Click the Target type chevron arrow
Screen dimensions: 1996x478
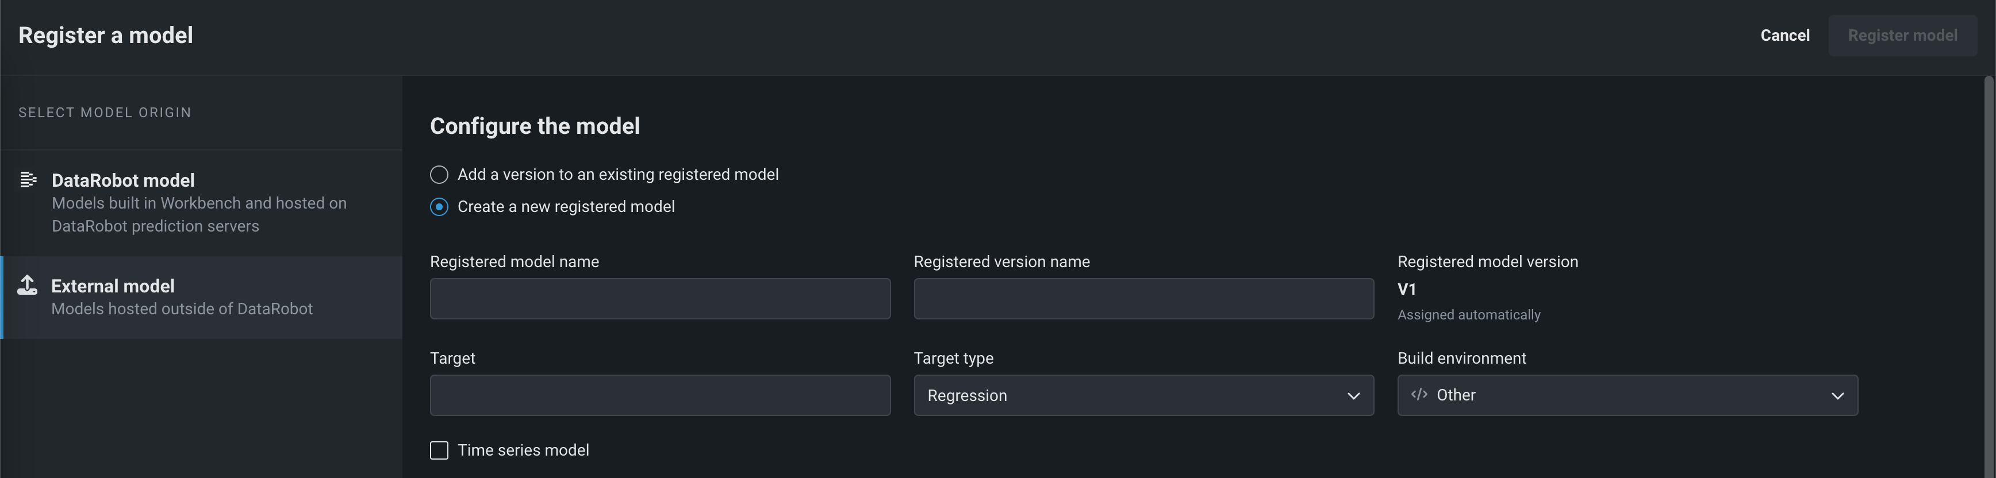click(x=1353, y=396)
